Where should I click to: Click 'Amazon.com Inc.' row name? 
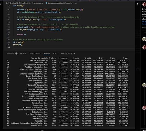pyautogui.click(x=40, y=105)
